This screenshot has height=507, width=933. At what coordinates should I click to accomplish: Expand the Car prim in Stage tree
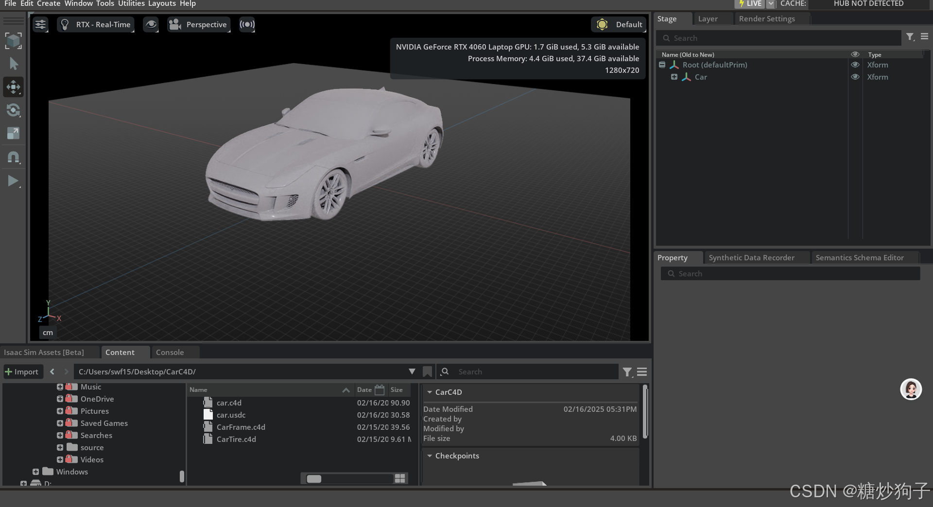coord(674,77)
